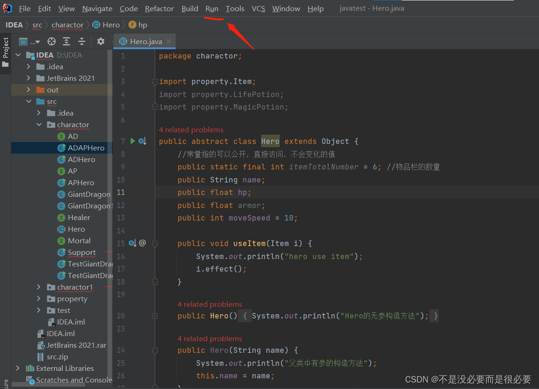The image size is (539, 389).
Task: Select the AP interface file
Action: (67, 171)
